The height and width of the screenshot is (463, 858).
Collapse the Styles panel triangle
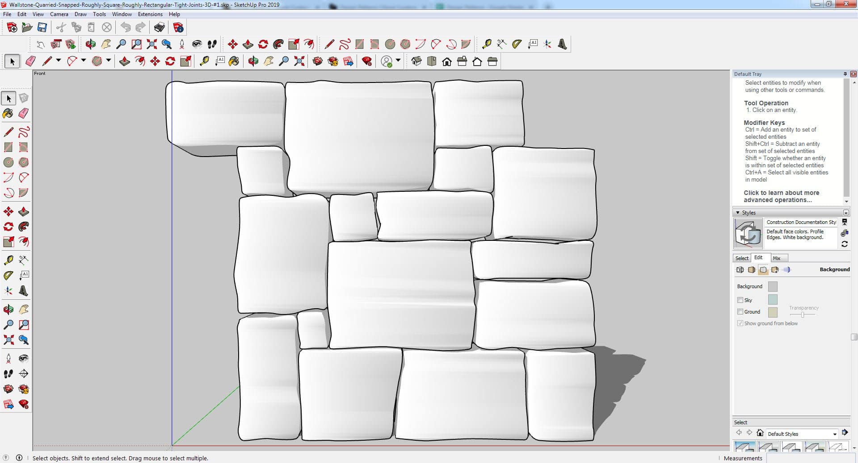click(x=738, y=213)
